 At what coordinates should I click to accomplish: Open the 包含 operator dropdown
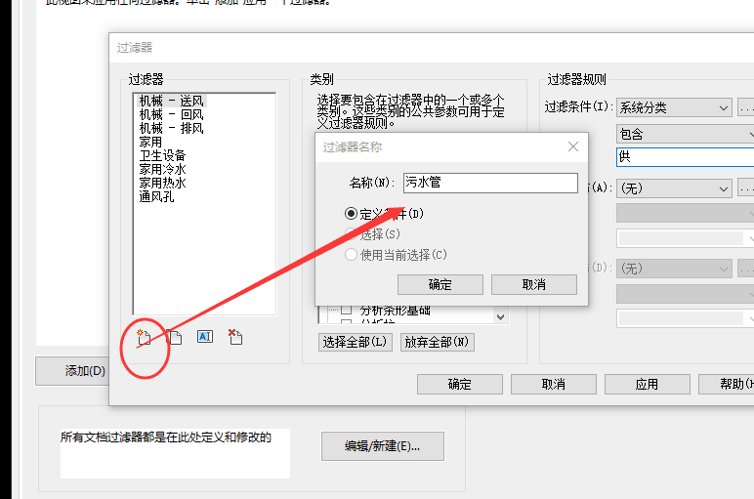click(x=686, y=134)
